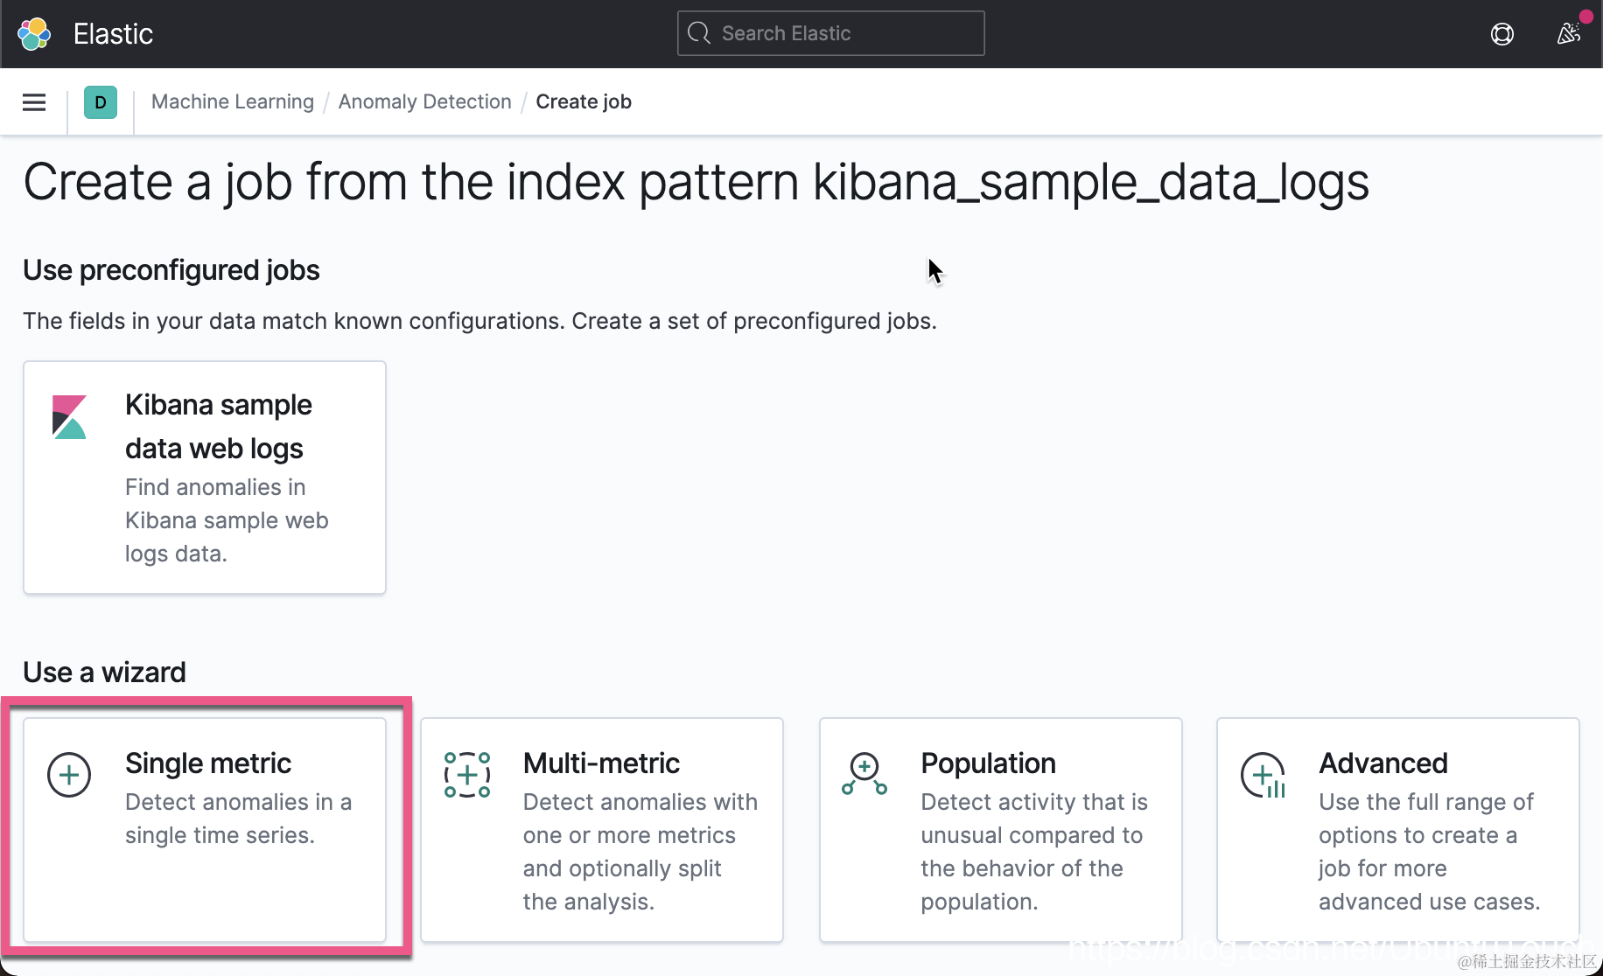
Task: Focus the Search Elastic field
Action: 840,33
